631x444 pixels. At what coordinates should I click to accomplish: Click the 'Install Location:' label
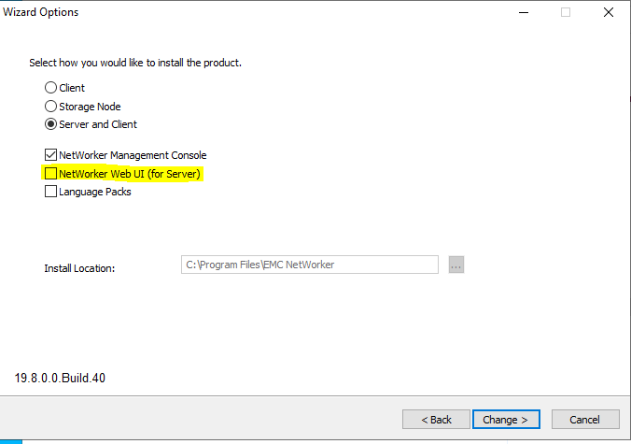[x=79, y=268]
